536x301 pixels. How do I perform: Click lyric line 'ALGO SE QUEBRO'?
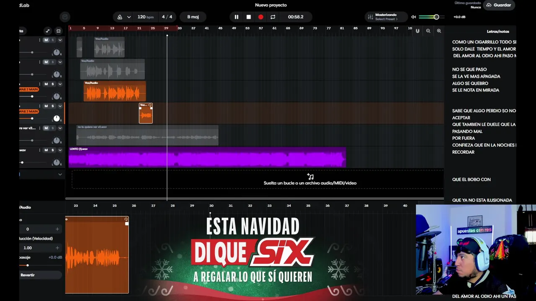click(470, 83)
